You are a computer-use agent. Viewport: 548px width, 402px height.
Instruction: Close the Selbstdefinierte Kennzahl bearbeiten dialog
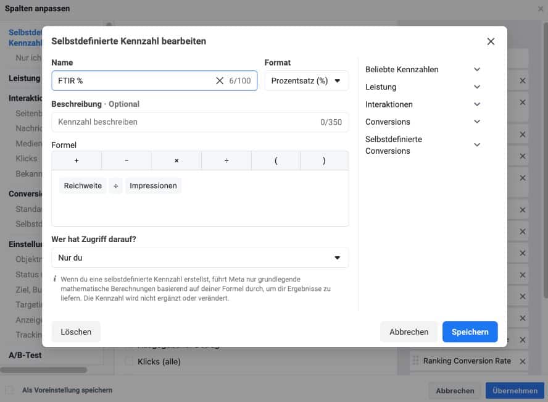(491, 41)
